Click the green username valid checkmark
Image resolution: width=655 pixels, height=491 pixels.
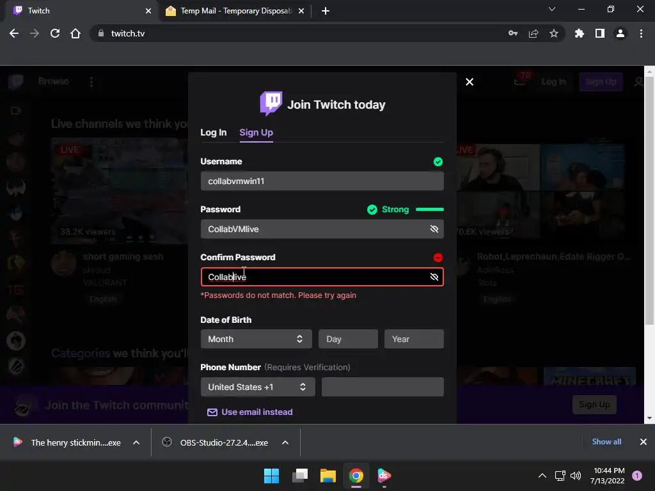438,162
